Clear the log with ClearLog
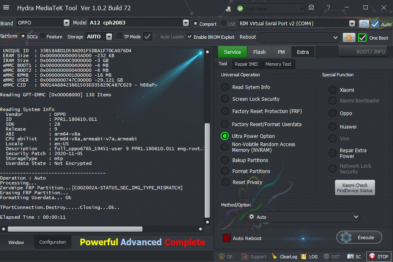 click(x=286, y=256)
